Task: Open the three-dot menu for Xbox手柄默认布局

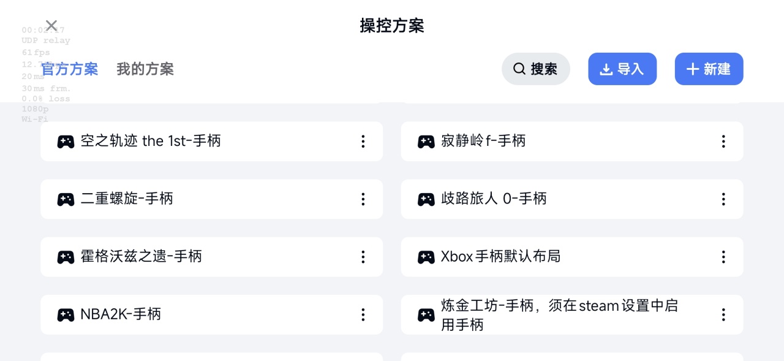Action: (x=723, y=257)
